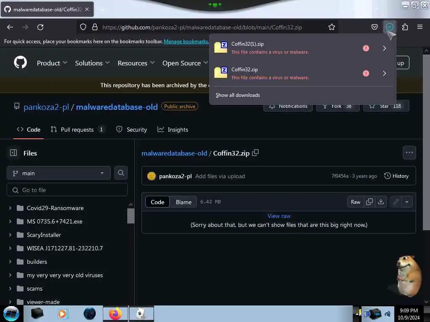430x322 pixels.
Task: Expand the Covid29-Ransomware folder chevron
Action: click(x=10, y=208)
